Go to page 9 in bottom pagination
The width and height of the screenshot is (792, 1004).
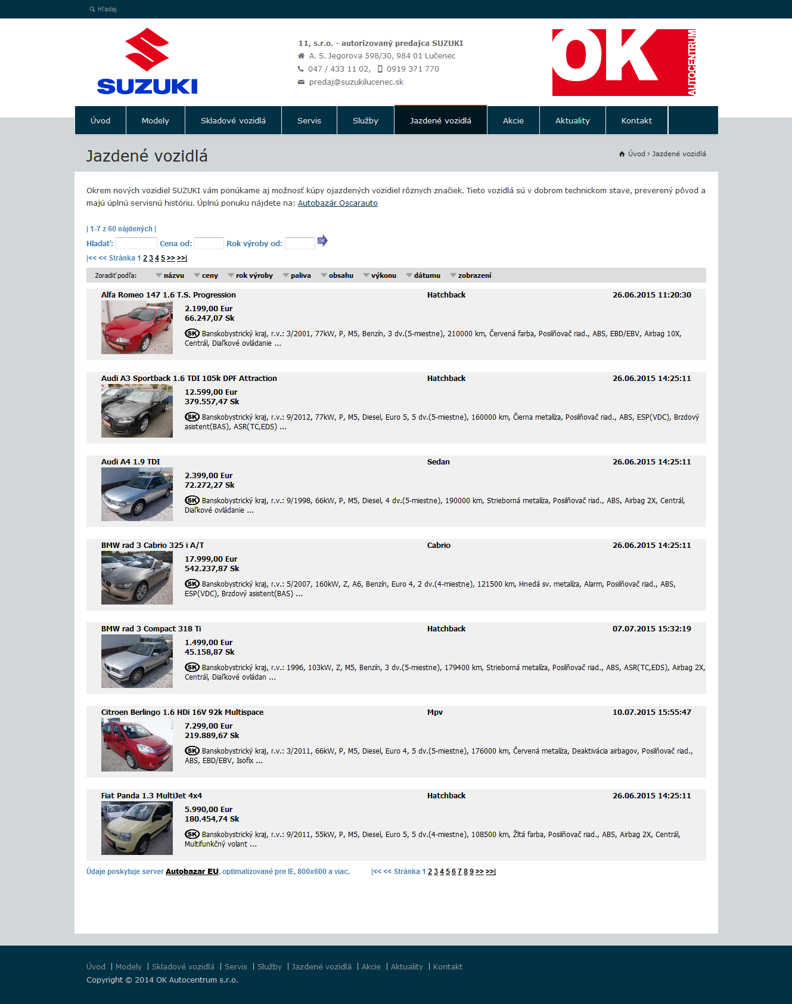pyautogui.click(x=471, y=872)
